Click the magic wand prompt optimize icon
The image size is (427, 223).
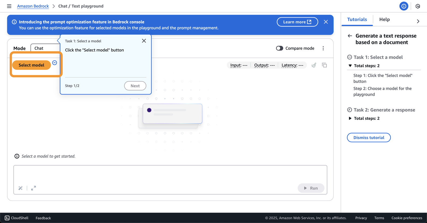(x=20, y=188)
